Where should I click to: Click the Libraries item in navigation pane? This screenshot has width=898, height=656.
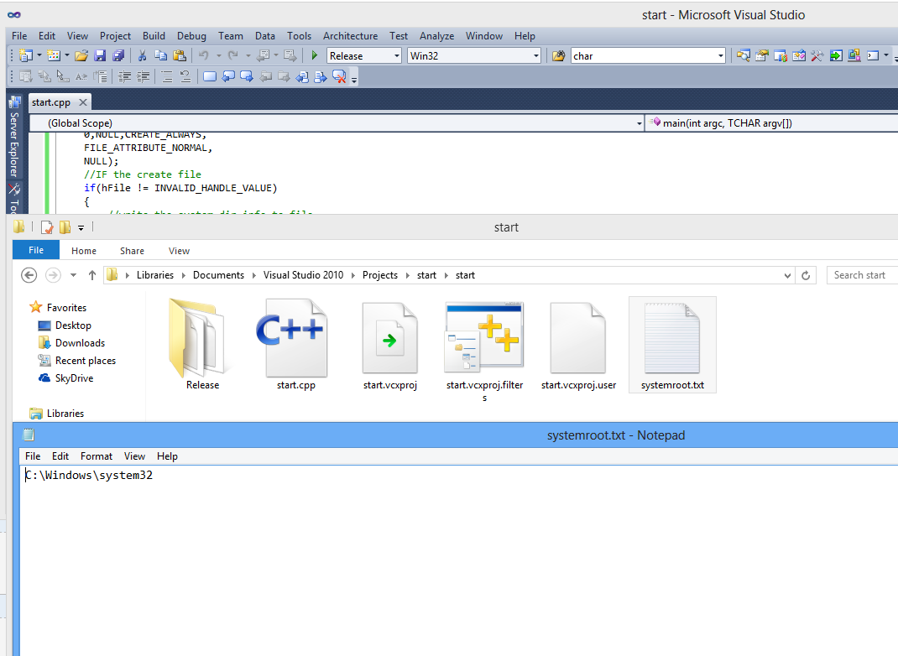(57, 414)
